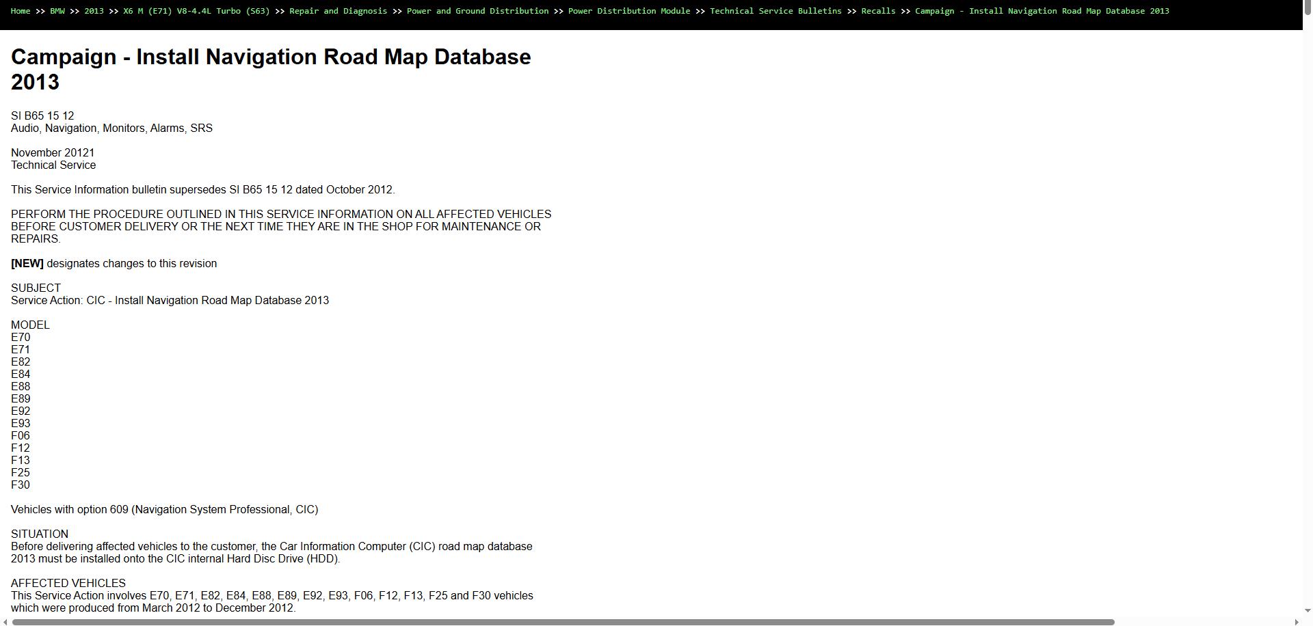Open X6 M (E71) V8-4.4L Turbo breadcrumb

coord(196,11)
